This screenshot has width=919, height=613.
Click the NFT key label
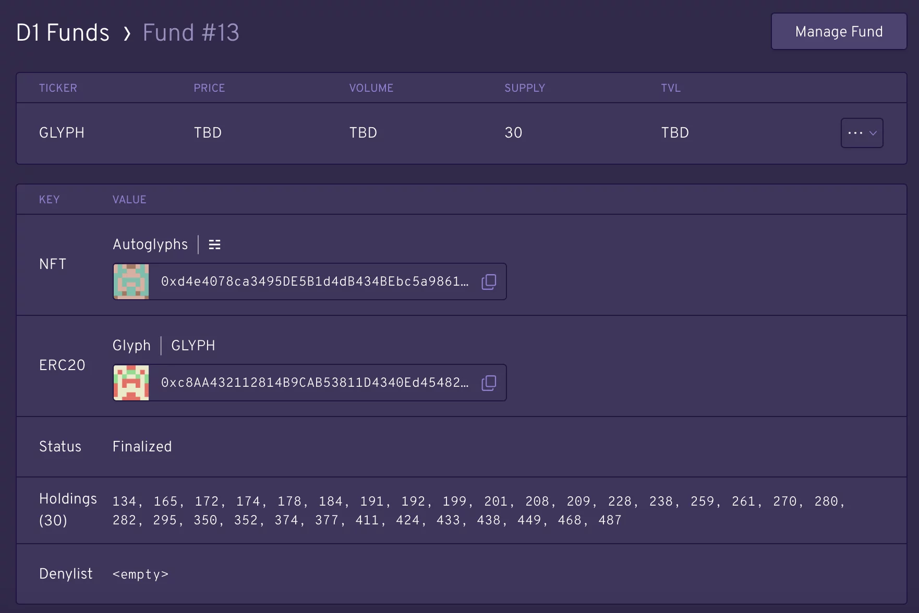53,264
